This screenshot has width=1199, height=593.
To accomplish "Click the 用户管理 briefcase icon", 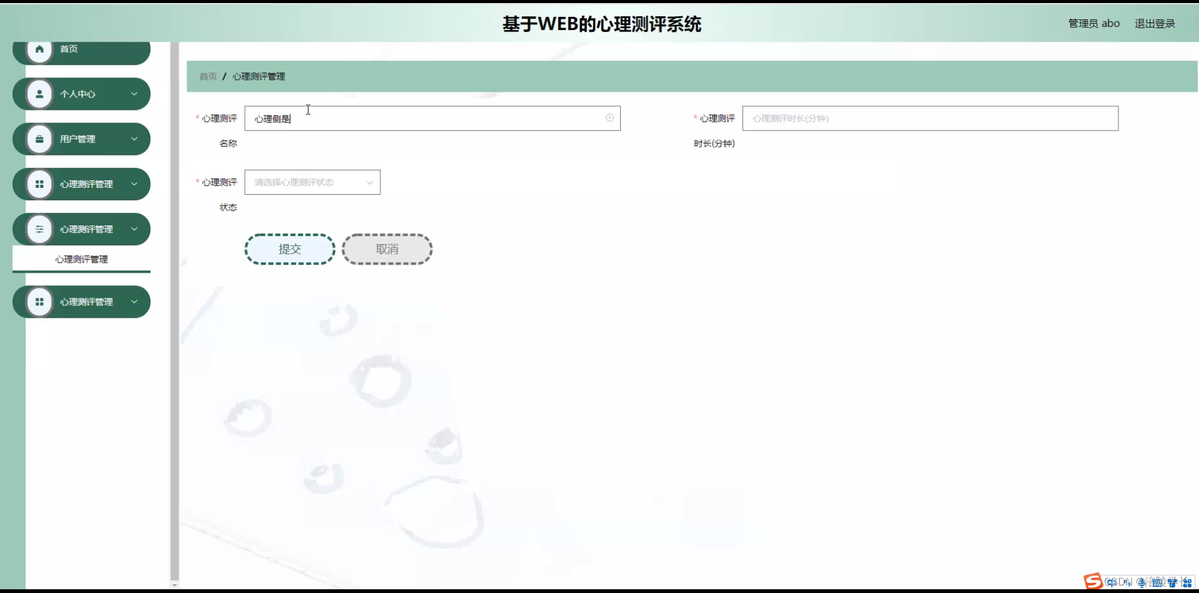I will pyautogui.click(x=39, y=139).
